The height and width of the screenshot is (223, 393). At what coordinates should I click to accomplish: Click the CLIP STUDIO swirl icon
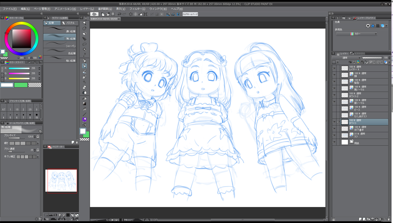[94, 14]
